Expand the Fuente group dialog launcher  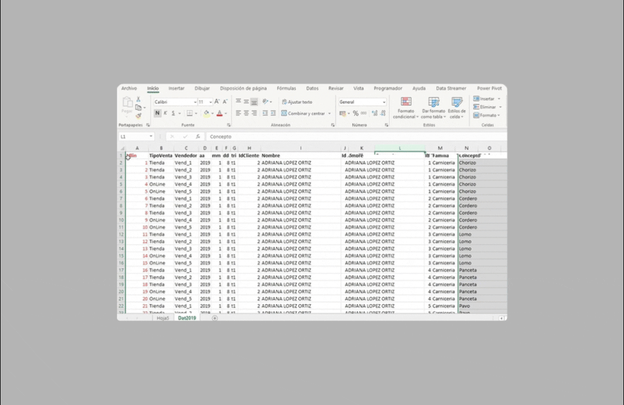229,125
